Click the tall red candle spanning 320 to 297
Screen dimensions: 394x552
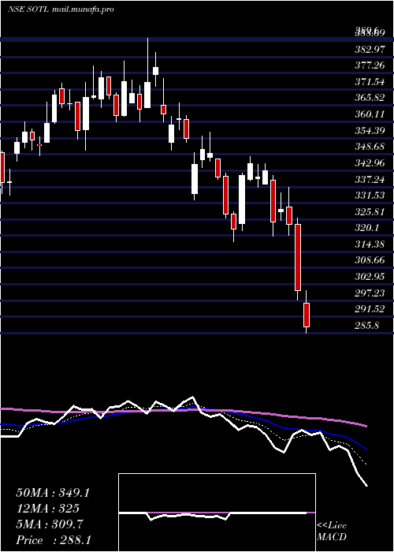(x=298, y=257)
